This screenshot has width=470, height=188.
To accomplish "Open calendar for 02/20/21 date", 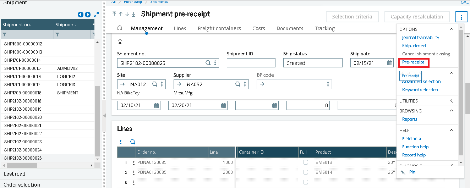I will (x=224, y=105).
